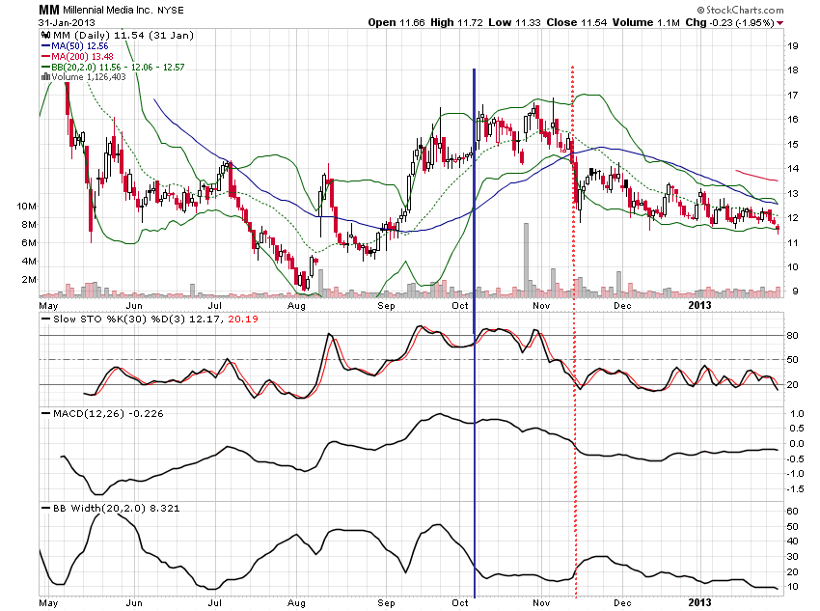820x611 pixels.
Task: Click the 10M volume axis label
Action: click(27, 207)
